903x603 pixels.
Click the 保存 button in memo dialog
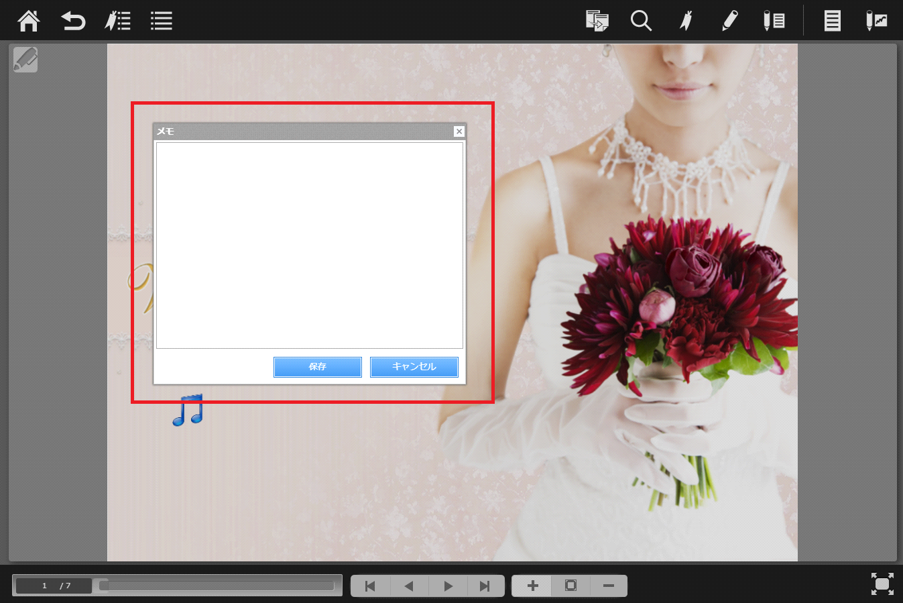point(317,367)
